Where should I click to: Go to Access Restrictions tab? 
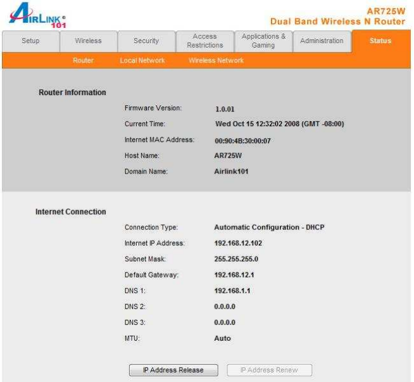point(205,41)
